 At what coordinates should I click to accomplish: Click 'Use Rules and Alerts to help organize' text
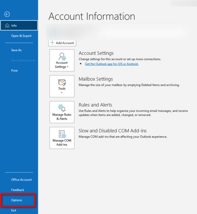click(133, 113)
